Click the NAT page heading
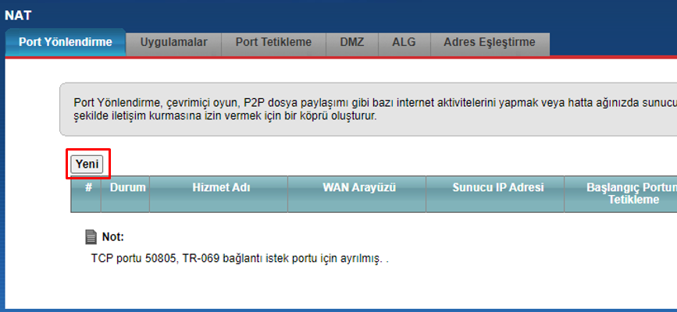This screenshot has height=312, width=677. [x=18, y=16]
